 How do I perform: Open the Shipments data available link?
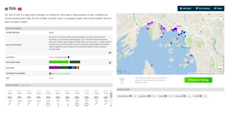pos(61,74)
